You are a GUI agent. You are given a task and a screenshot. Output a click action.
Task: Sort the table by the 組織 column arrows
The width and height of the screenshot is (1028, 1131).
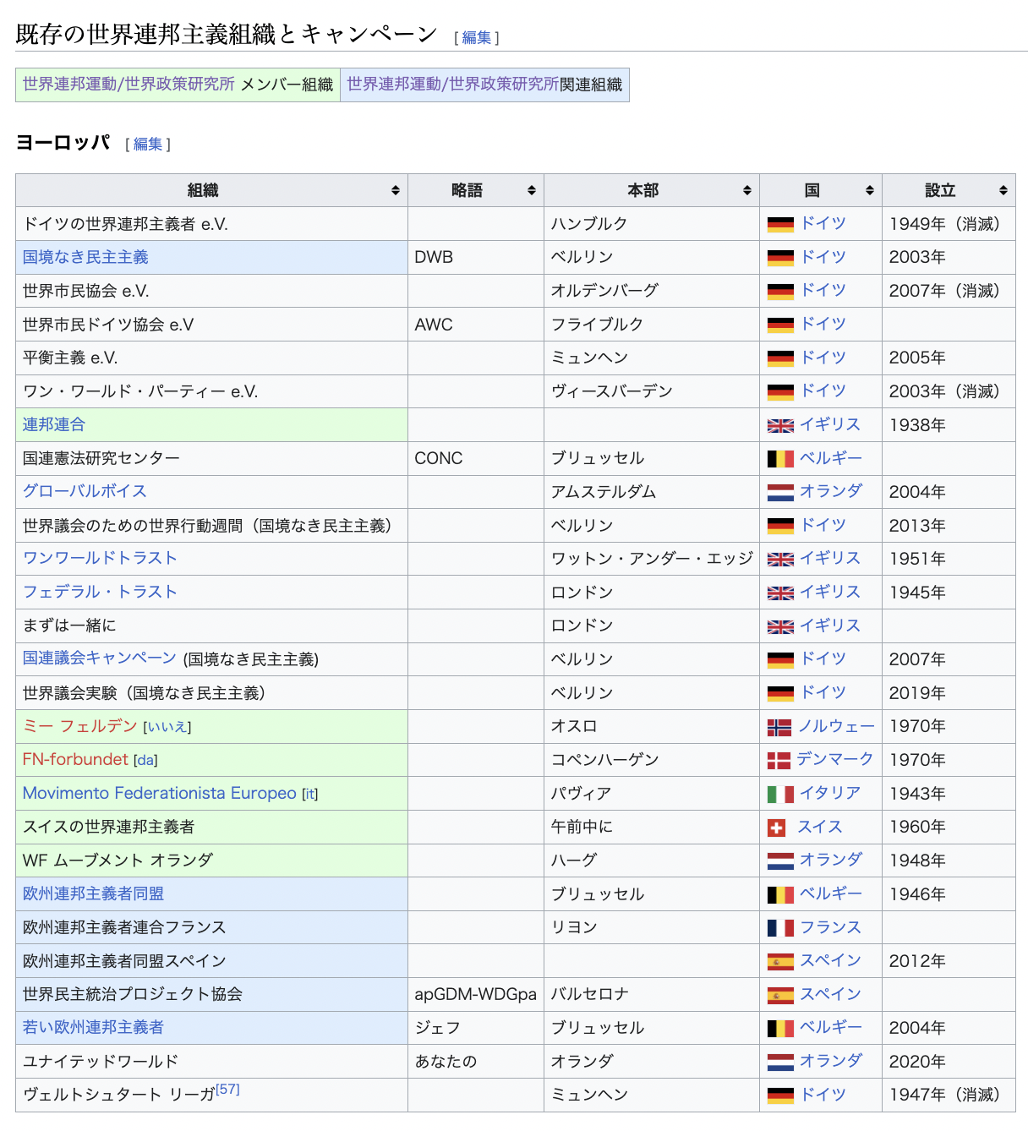[395, 190]
